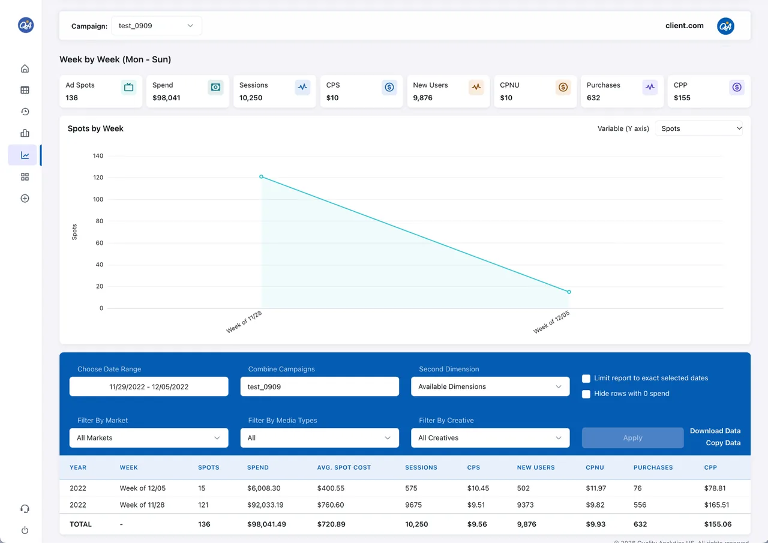Expand the Available Dimensions dropdown
The image size is (768, 543).
490,386
